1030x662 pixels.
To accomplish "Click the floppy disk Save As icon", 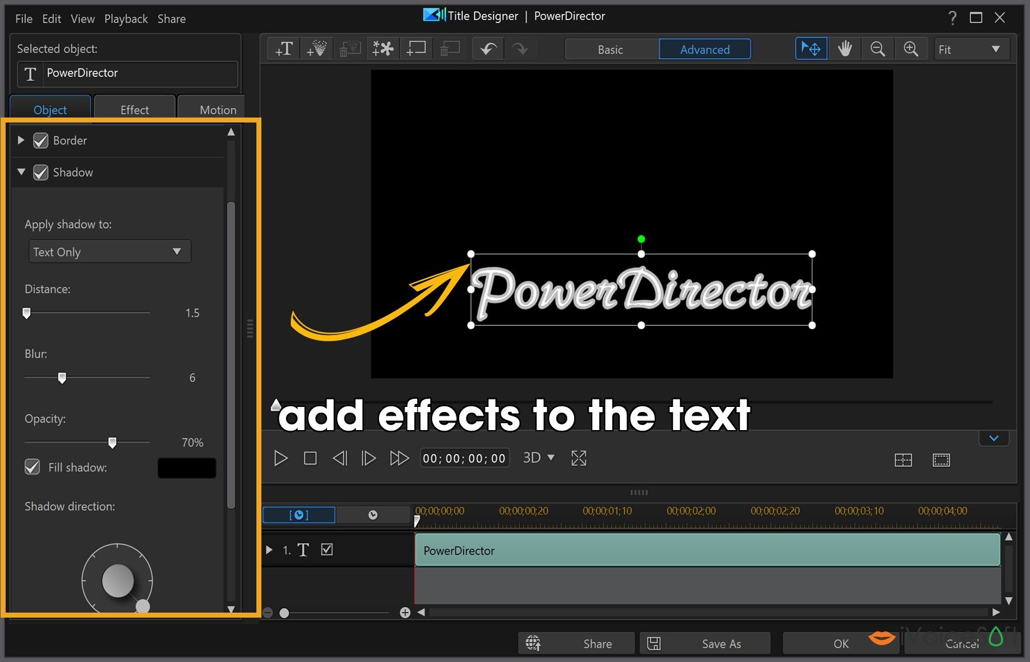I will click(x=654, y=643).
